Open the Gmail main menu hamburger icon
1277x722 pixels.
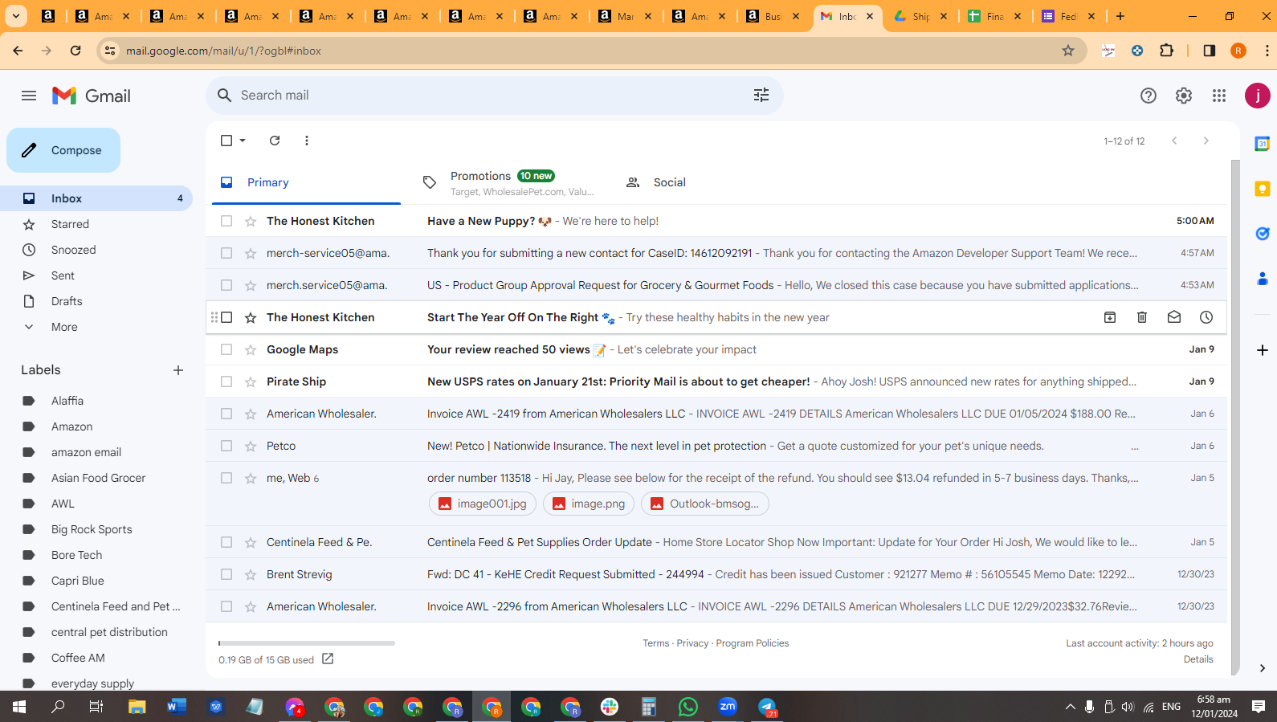(29, 96)
